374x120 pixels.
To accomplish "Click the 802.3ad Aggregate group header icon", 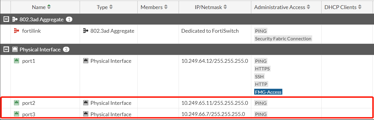I will click(x=15, y=20).
